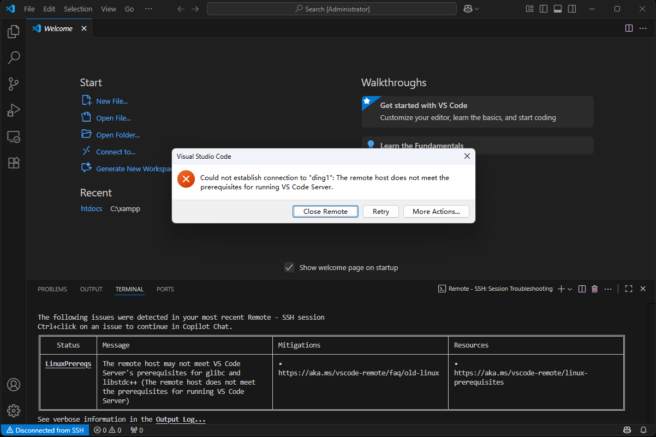
Task: Open Get started with VS Code walkthrough
Action: 478,111
